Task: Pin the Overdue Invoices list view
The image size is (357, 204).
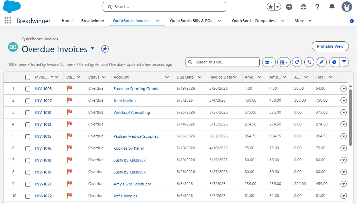Action: (105, 49)
